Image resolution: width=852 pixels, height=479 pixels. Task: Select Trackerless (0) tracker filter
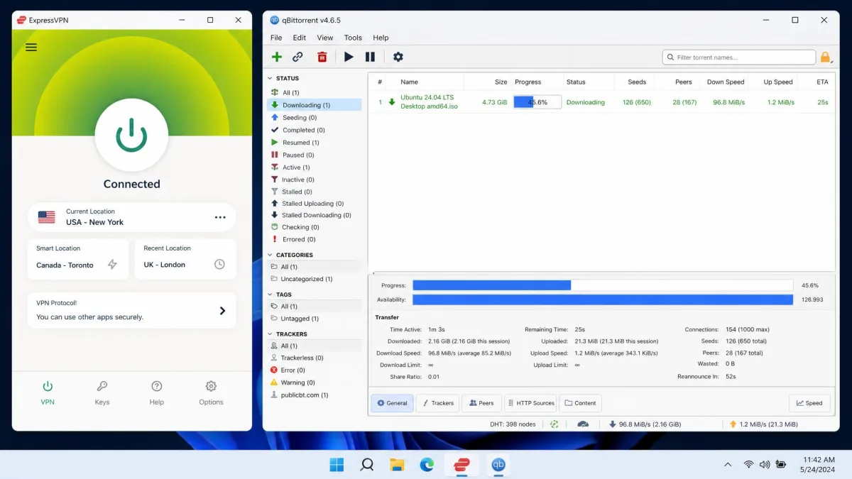pos(314,358)
